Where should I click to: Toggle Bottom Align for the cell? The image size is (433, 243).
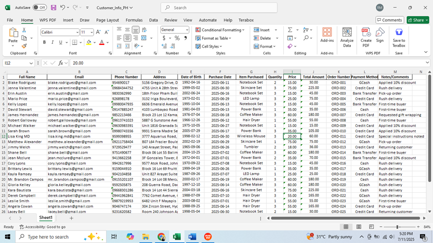point(136,29)
